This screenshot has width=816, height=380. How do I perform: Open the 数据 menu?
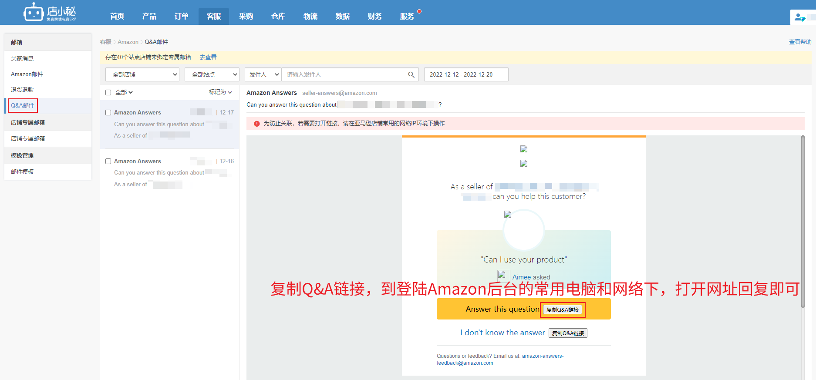point(343,16)
